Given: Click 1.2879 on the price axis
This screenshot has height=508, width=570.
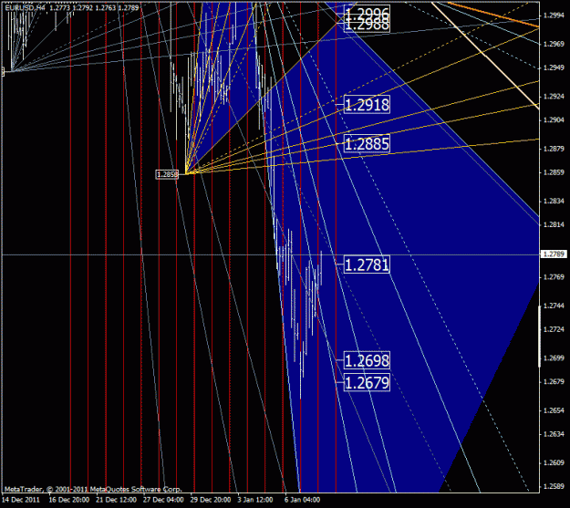Looking at the screenshot, I should tap(554, 149).
